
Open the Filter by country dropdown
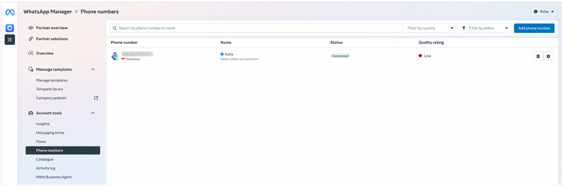click(430, 28)
